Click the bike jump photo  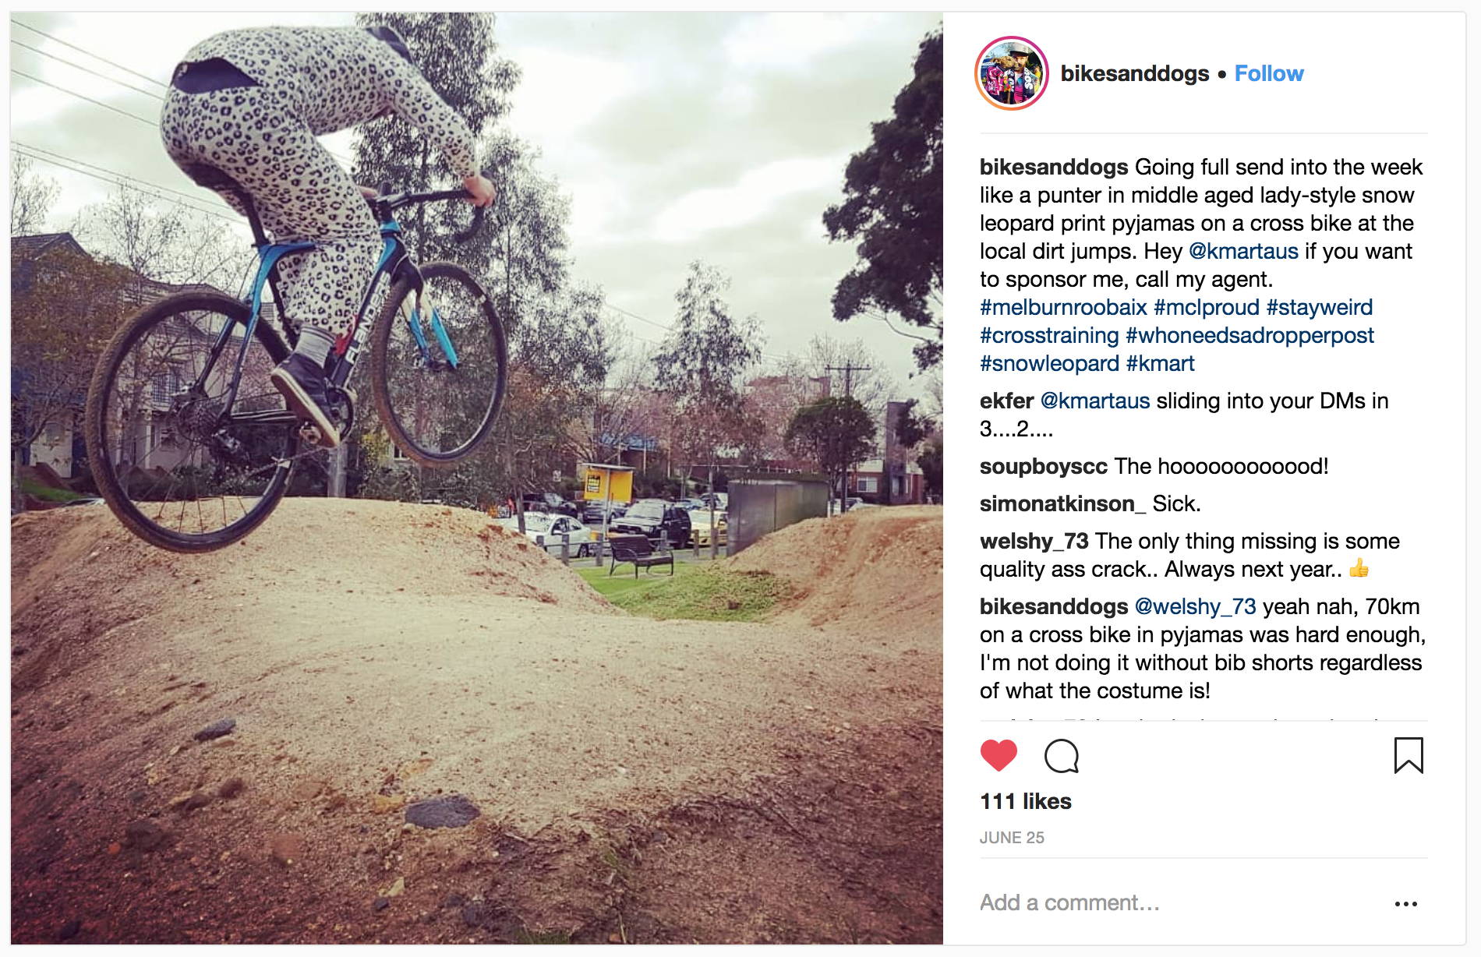click(x=476, y=478)
